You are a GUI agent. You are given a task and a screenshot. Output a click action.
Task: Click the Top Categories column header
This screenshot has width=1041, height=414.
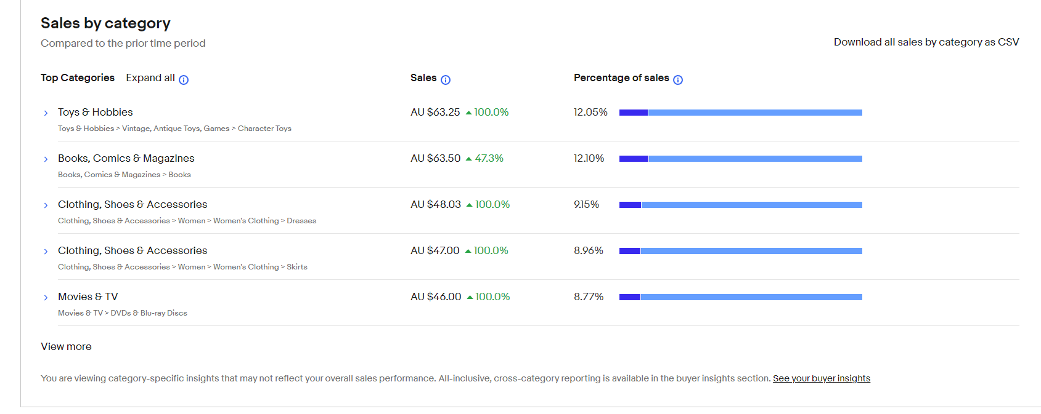point(78,78)
